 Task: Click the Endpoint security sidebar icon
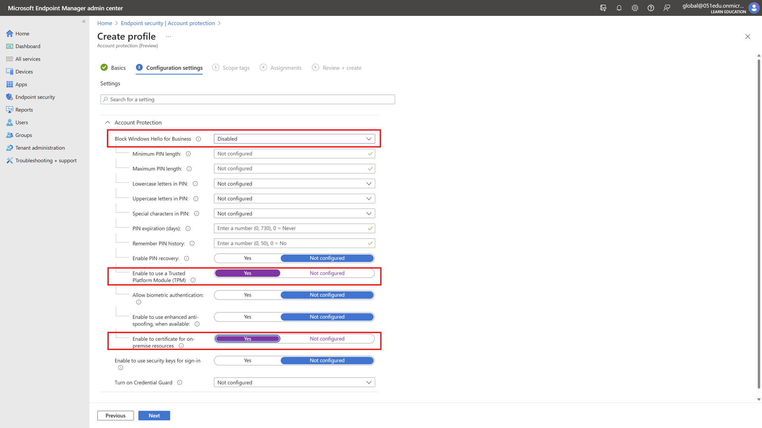10,97
